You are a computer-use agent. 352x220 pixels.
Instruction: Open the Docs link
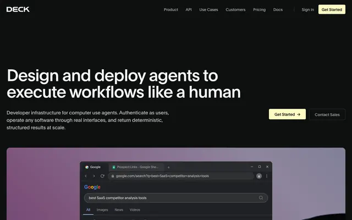point(278,10)
